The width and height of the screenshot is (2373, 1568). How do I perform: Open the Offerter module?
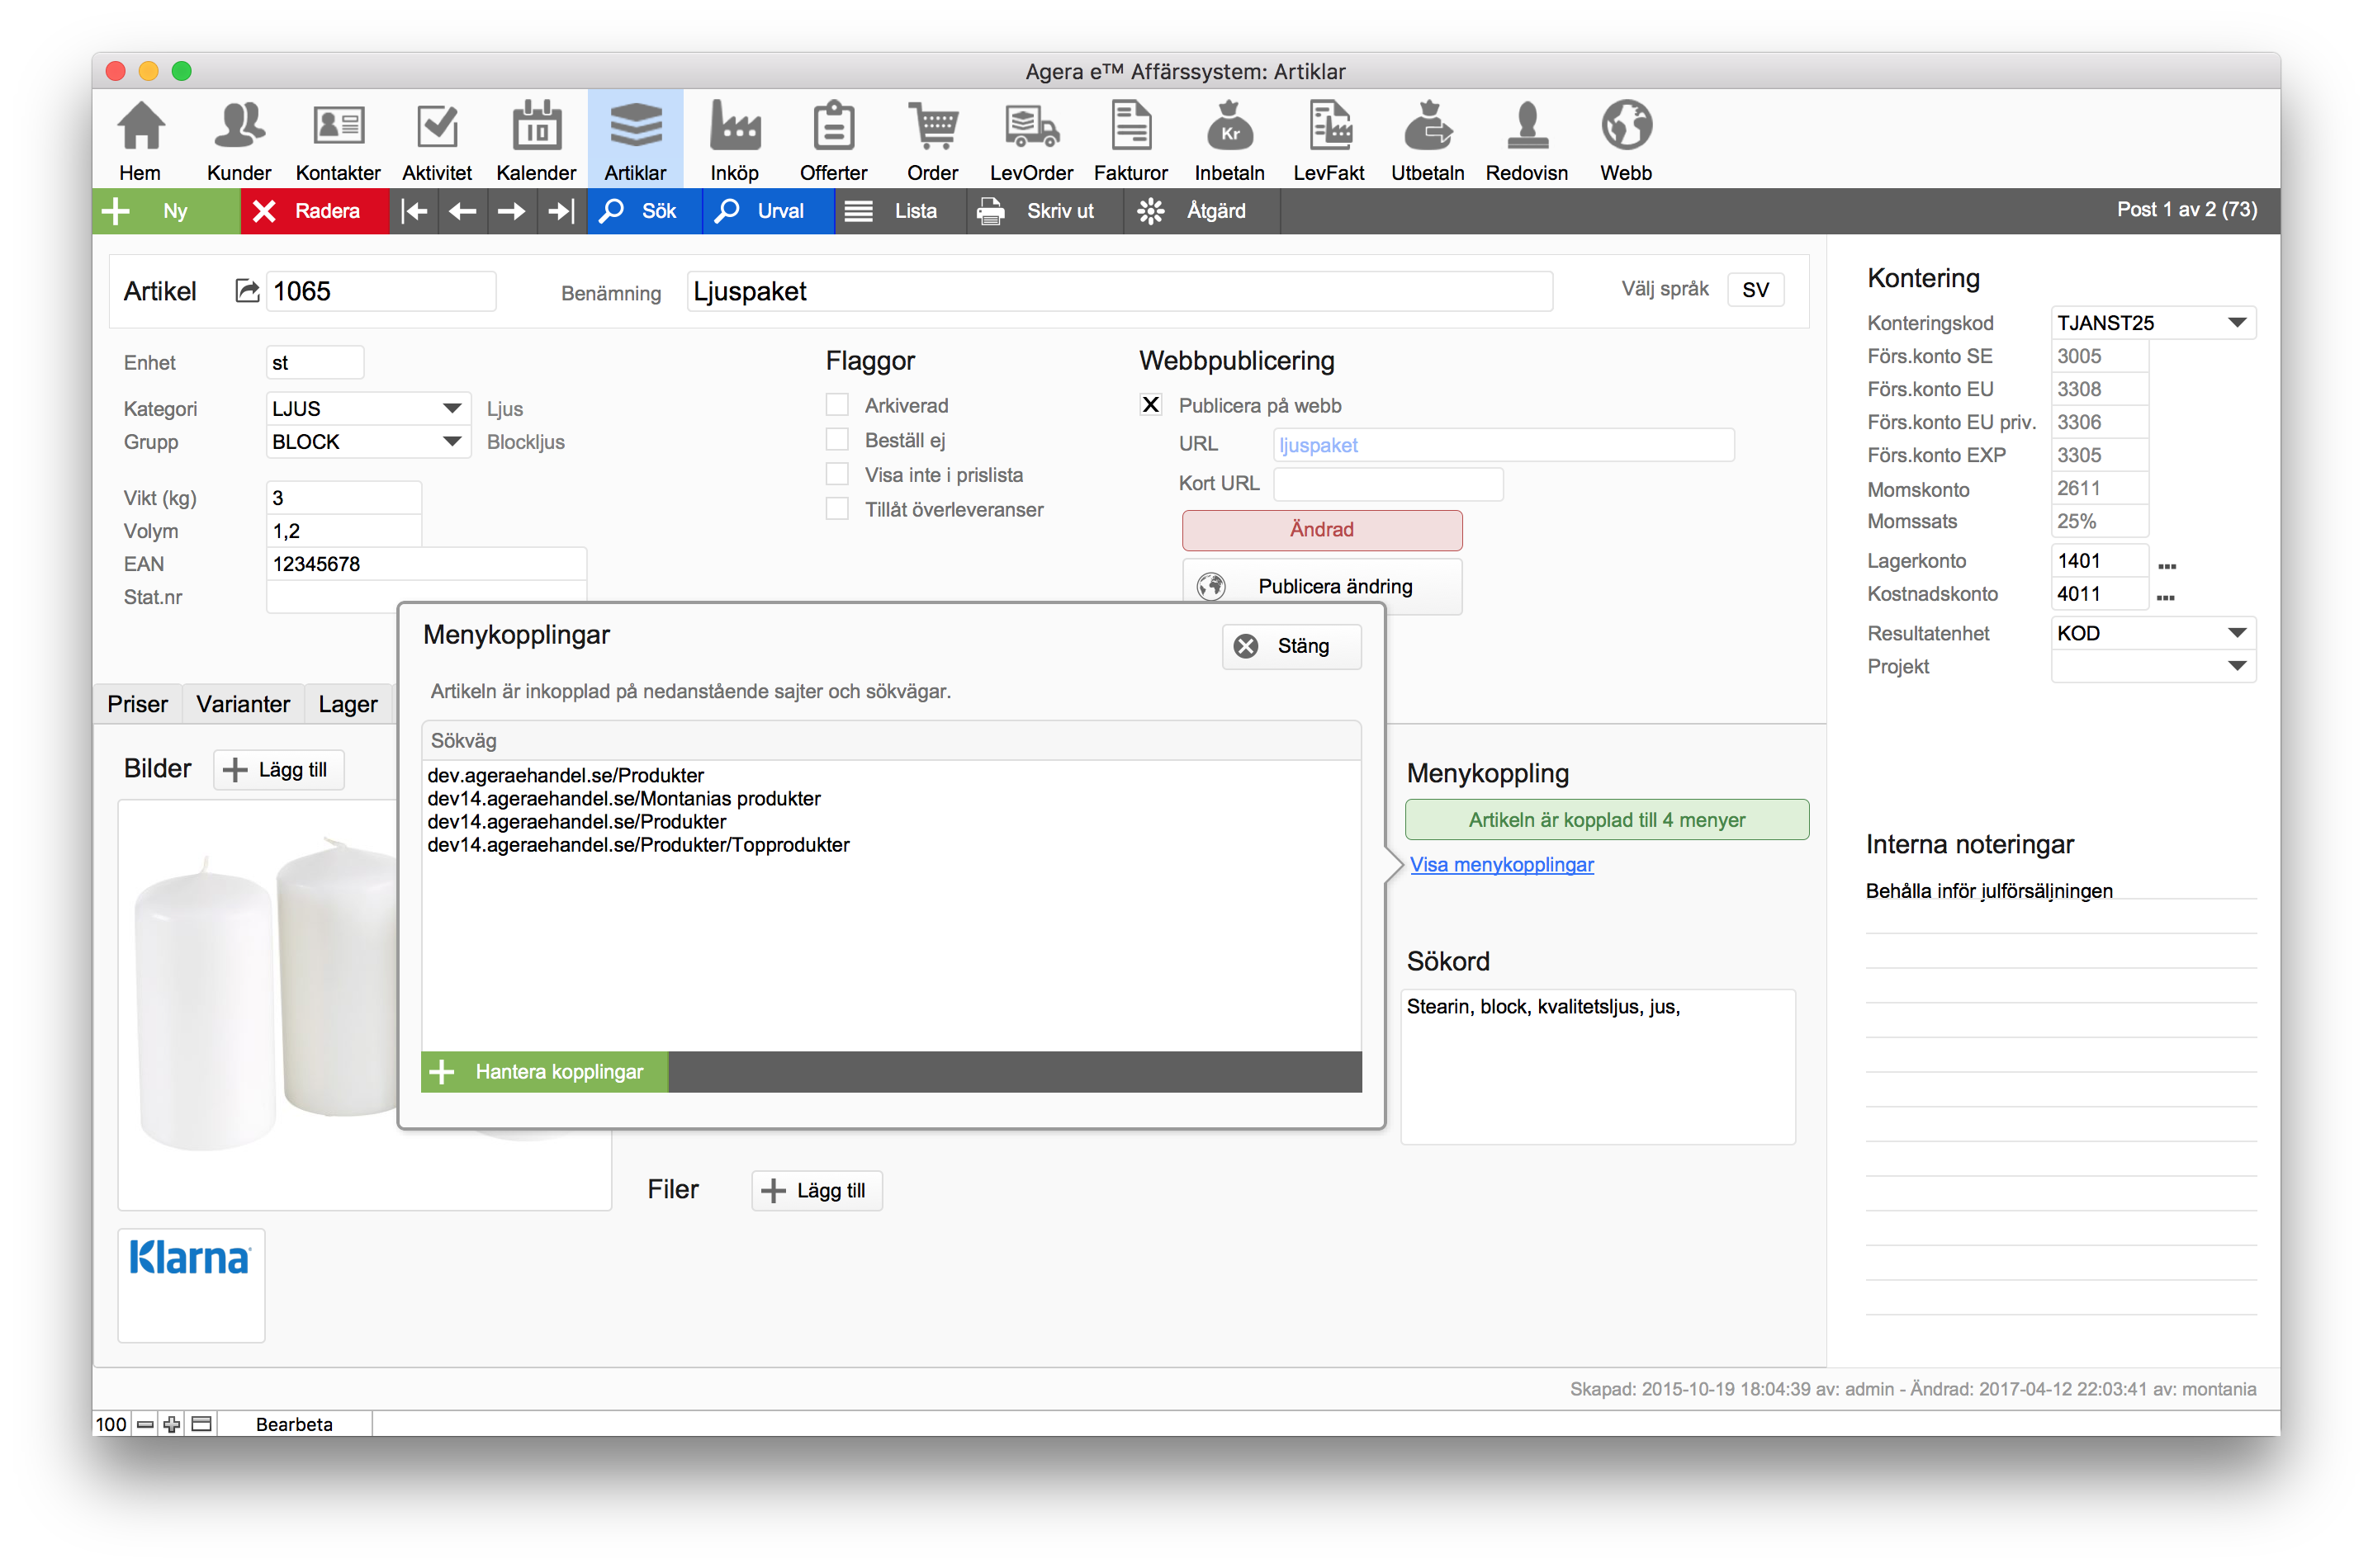coord(833,140)
